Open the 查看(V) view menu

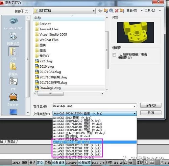point(132,10)
